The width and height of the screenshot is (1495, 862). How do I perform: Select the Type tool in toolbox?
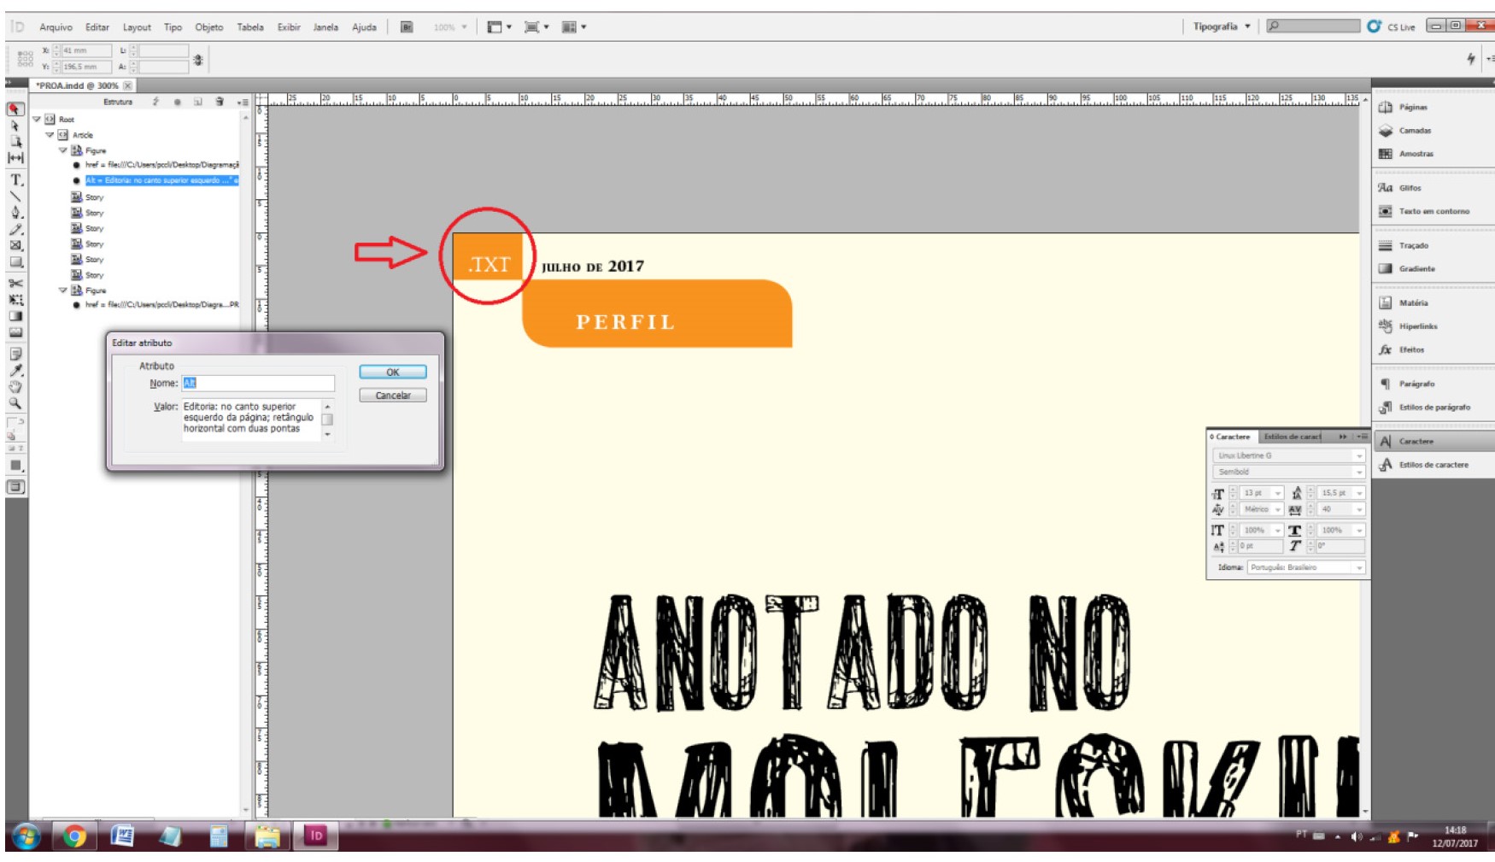[15, 180]
